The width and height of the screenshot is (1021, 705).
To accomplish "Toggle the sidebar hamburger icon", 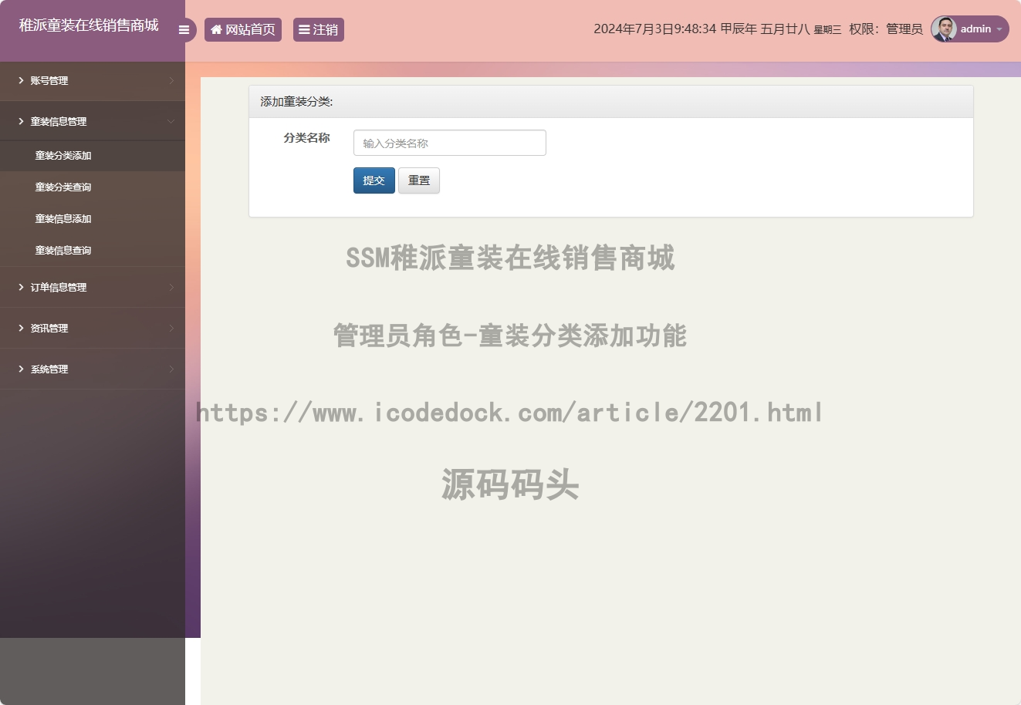I will point(184,30).
